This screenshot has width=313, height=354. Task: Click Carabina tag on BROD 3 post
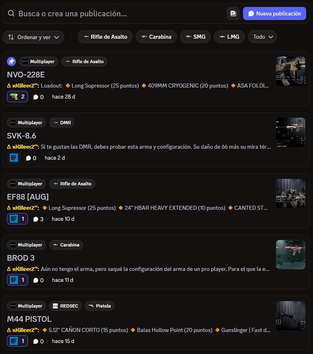[x=66, y=245]
